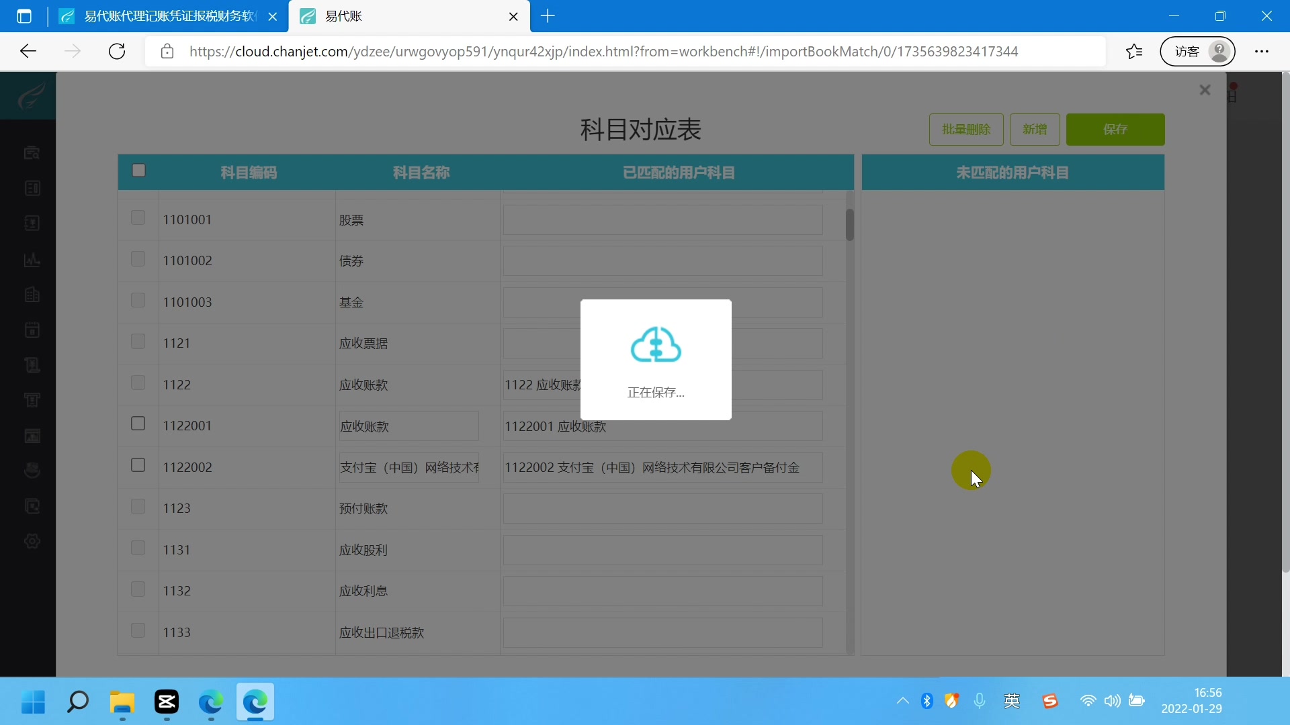
Task: Open the chart report sidebar icon
Action: (x=32, y=259)
